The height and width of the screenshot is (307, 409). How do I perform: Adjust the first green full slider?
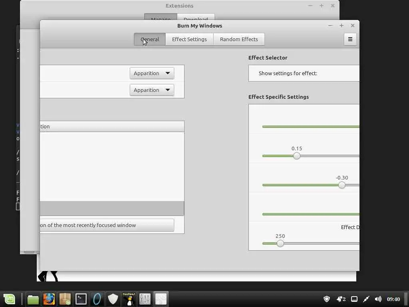click(311, 127)
